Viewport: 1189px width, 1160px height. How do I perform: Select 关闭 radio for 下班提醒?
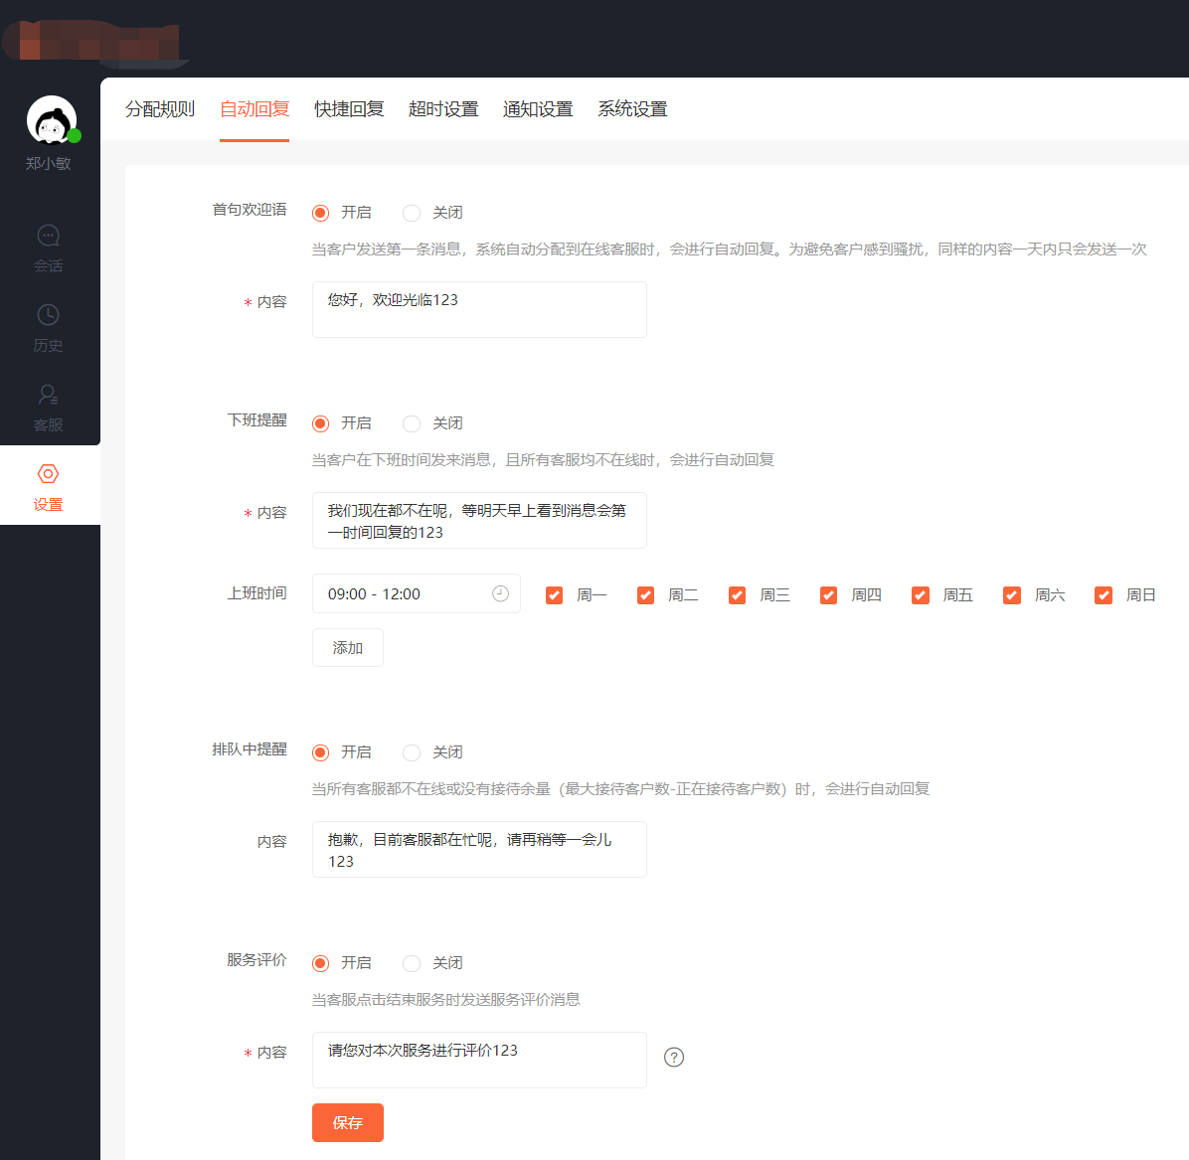point(412,423)
